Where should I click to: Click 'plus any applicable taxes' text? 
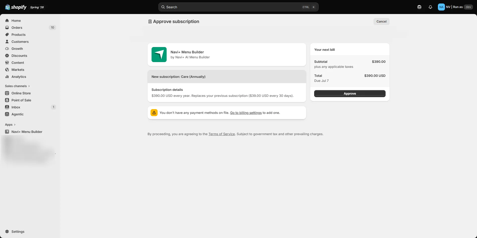click(x=334, y=67)
